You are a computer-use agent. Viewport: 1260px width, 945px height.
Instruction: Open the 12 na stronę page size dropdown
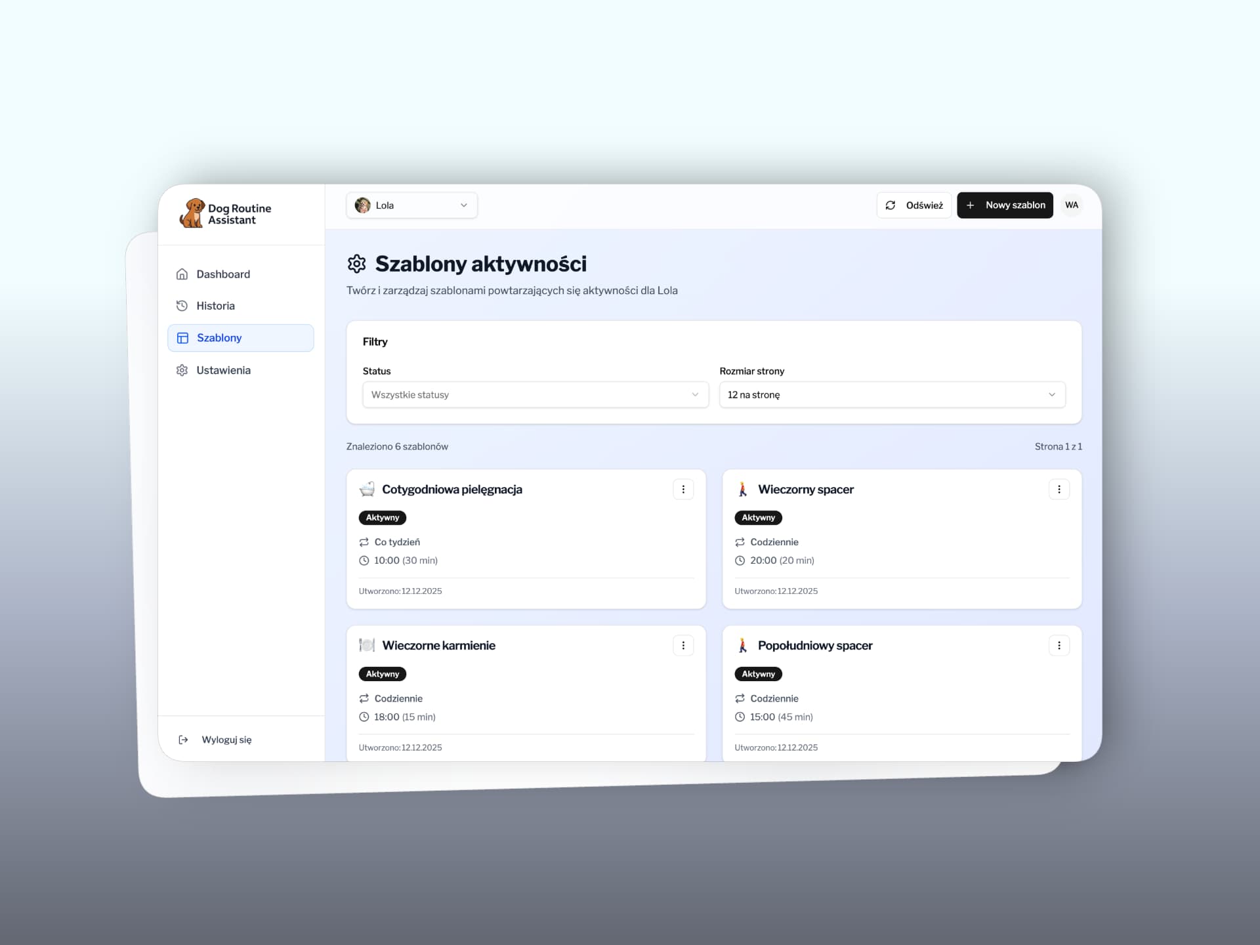coord(892,394)
